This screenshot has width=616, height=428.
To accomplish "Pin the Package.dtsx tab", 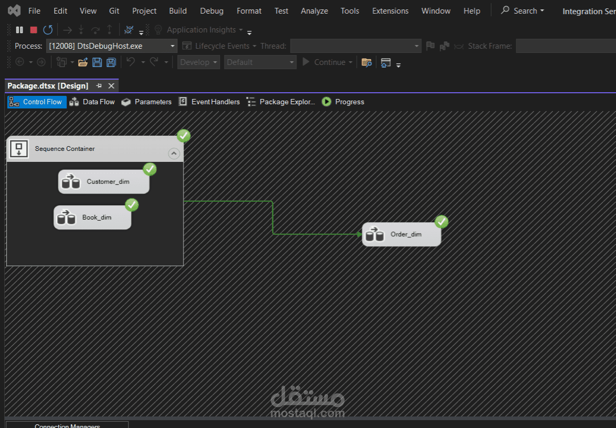I will 99,85.
